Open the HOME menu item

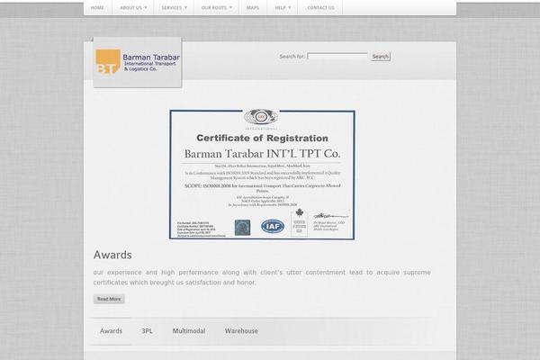pos(97,7)
